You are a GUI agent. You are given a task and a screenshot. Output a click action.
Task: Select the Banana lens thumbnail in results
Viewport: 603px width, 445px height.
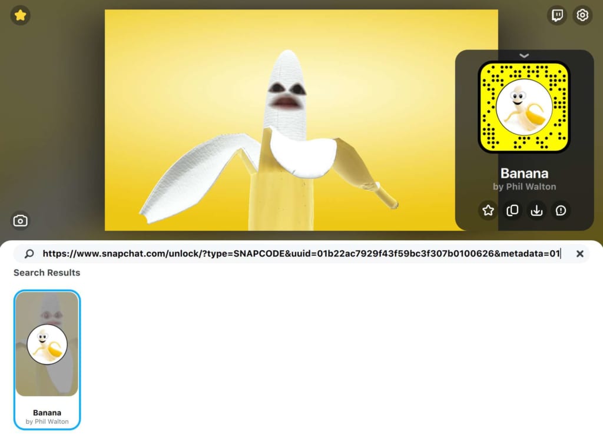point(47,344)
